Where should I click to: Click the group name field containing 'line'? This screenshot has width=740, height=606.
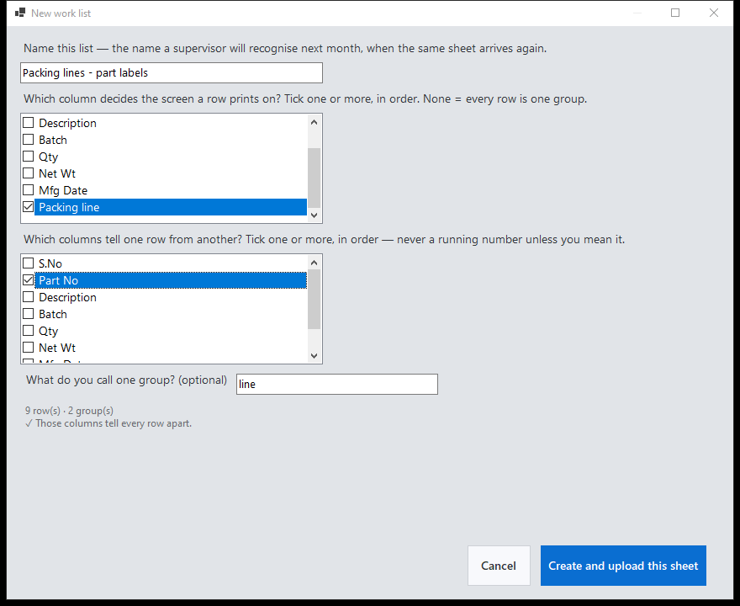click(x=337, y=384)
